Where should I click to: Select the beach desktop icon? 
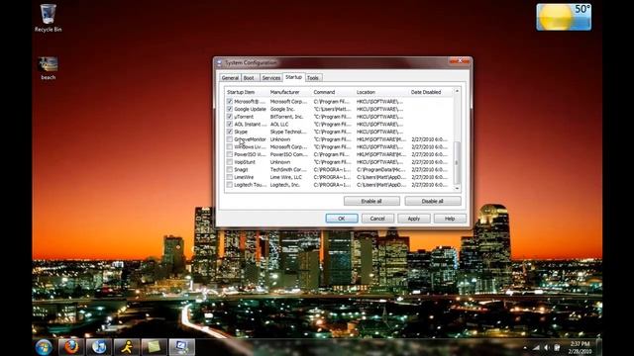49,68
